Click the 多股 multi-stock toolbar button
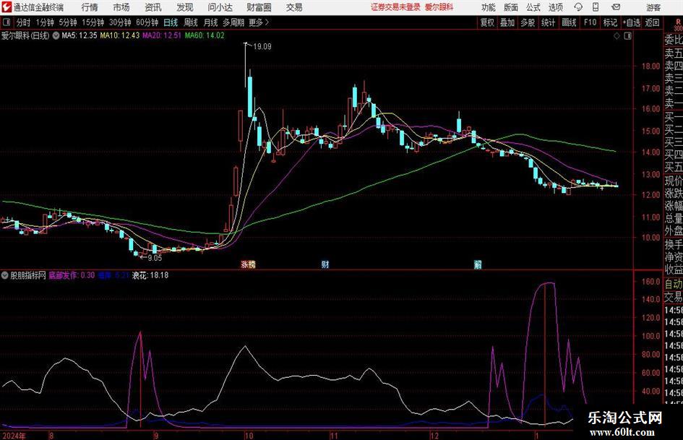The height and width of the screenshot is (440, 683). pos(528,22)
